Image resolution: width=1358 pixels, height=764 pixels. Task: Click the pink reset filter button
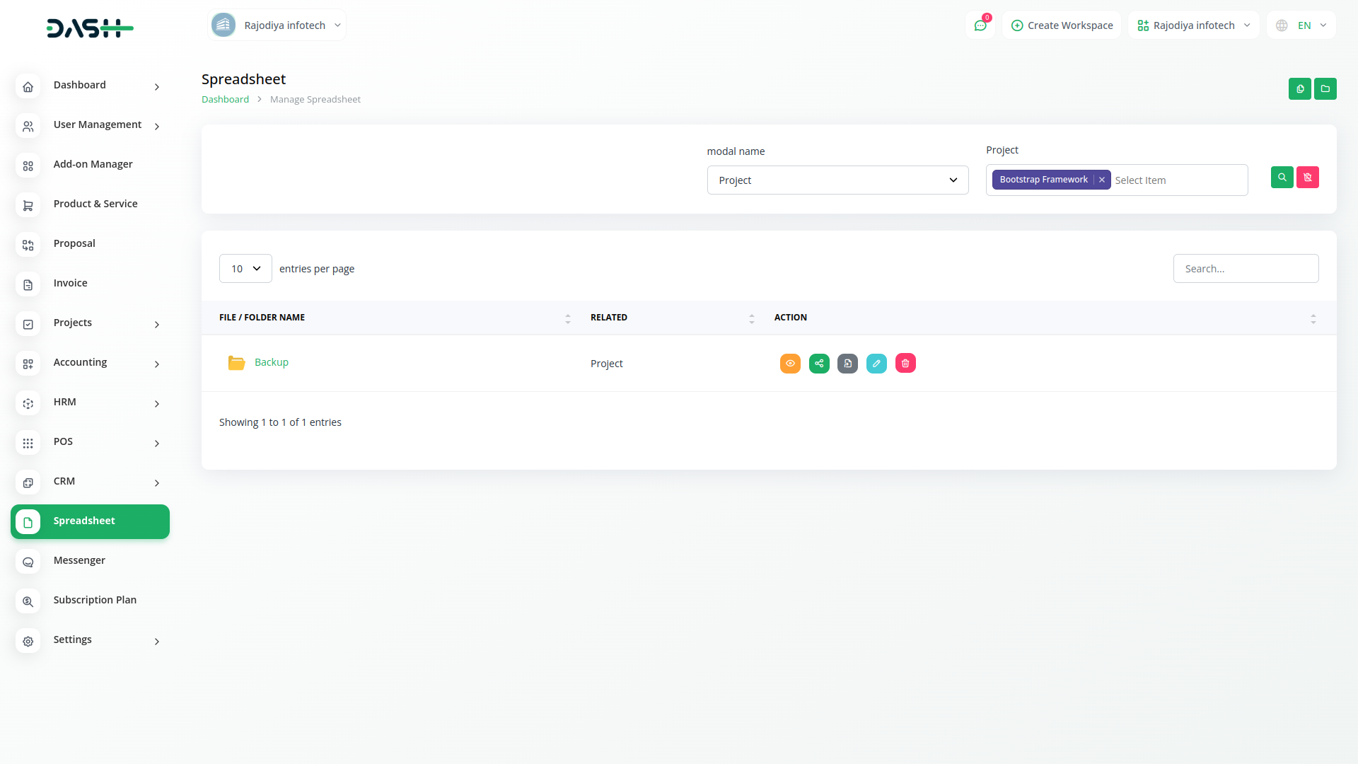pos(1307,178)
